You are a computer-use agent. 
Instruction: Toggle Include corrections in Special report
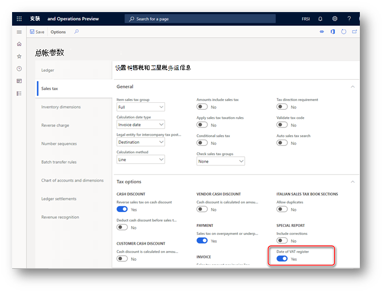pyautogui.click(x=282, y=241)
